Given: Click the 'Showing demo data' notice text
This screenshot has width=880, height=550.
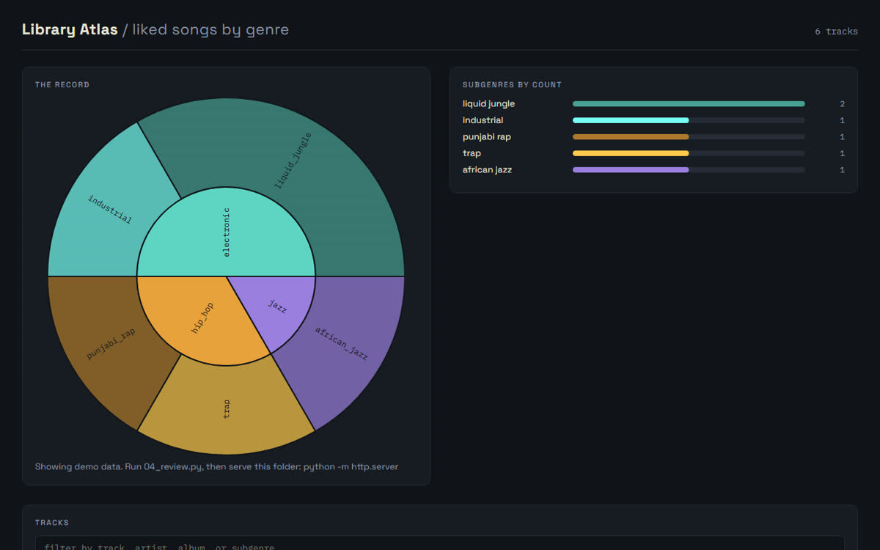Looking at the screenshot, I should [x=217, y=466].
